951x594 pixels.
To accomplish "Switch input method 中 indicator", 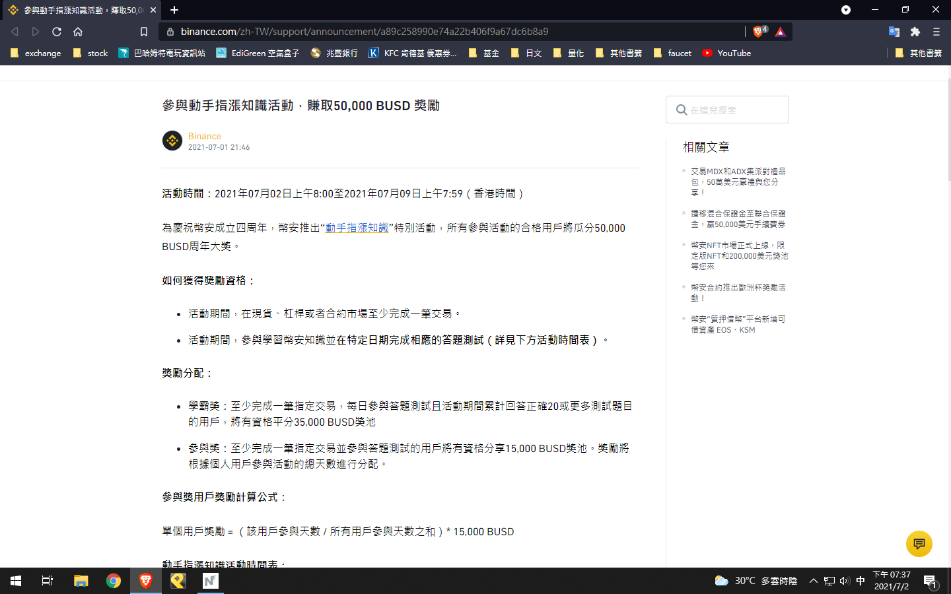I will pyautogui.click(x=861, y=581).
